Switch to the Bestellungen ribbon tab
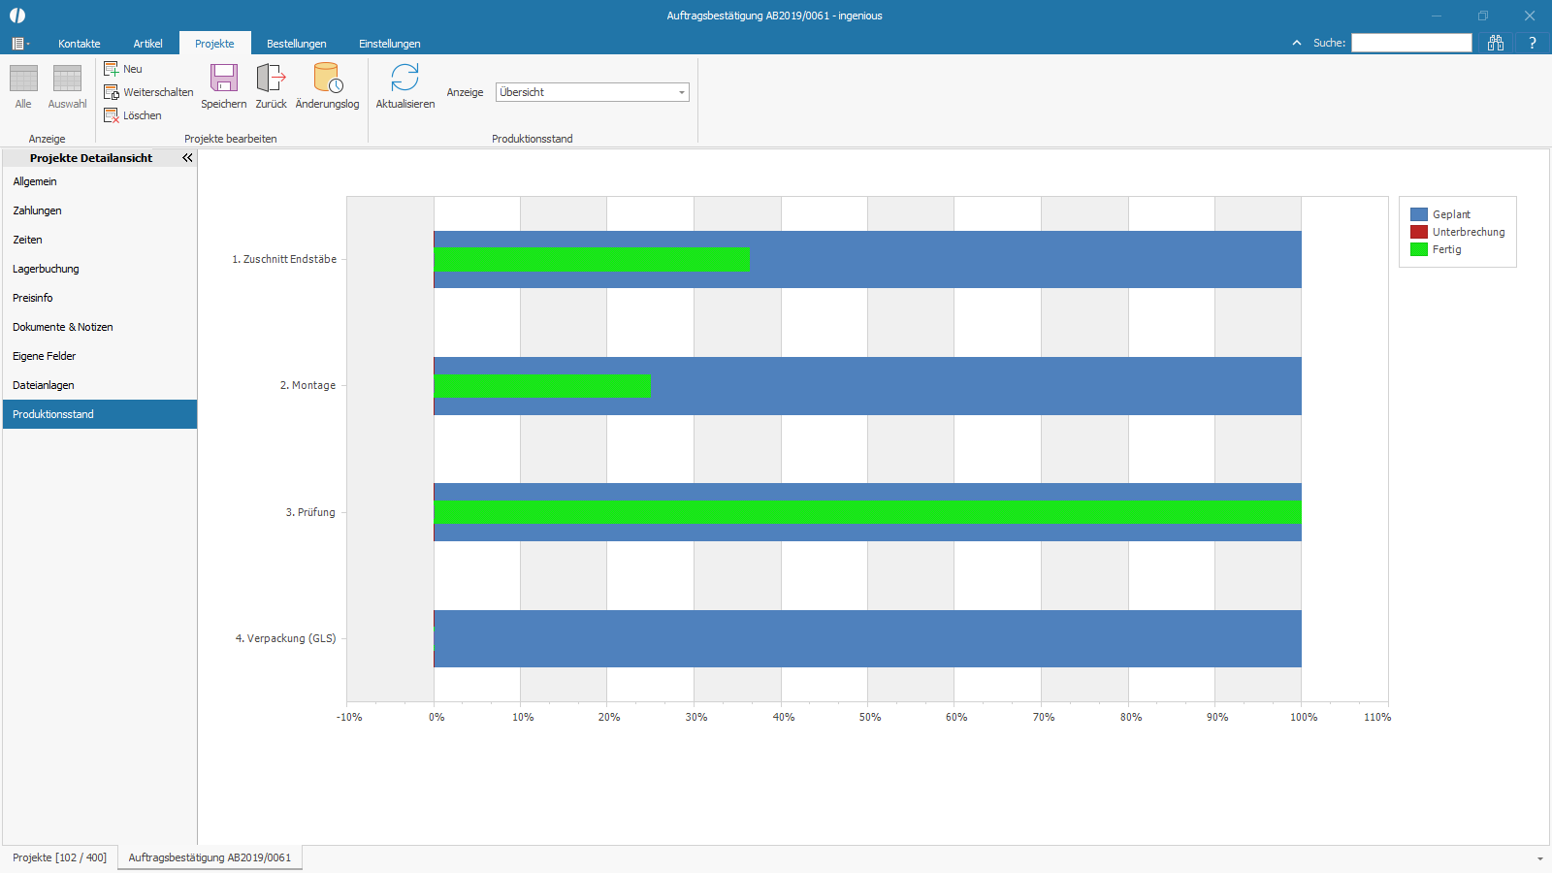1552x873 pixels. click(296, 44)
